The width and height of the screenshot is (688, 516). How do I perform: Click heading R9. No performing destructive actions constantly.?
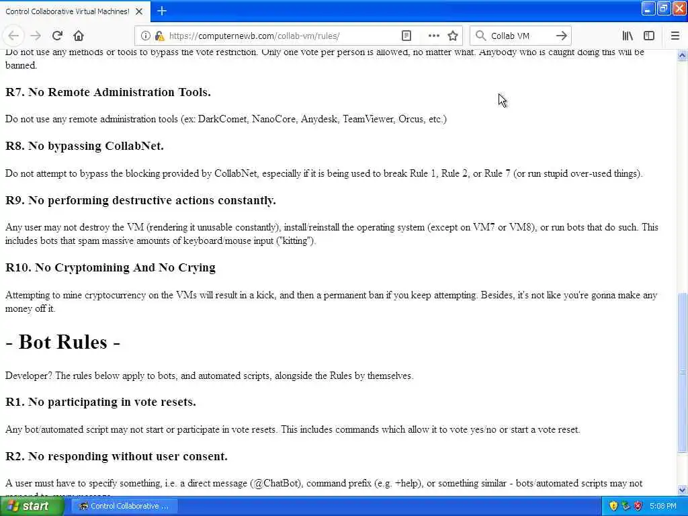point(140,200)
